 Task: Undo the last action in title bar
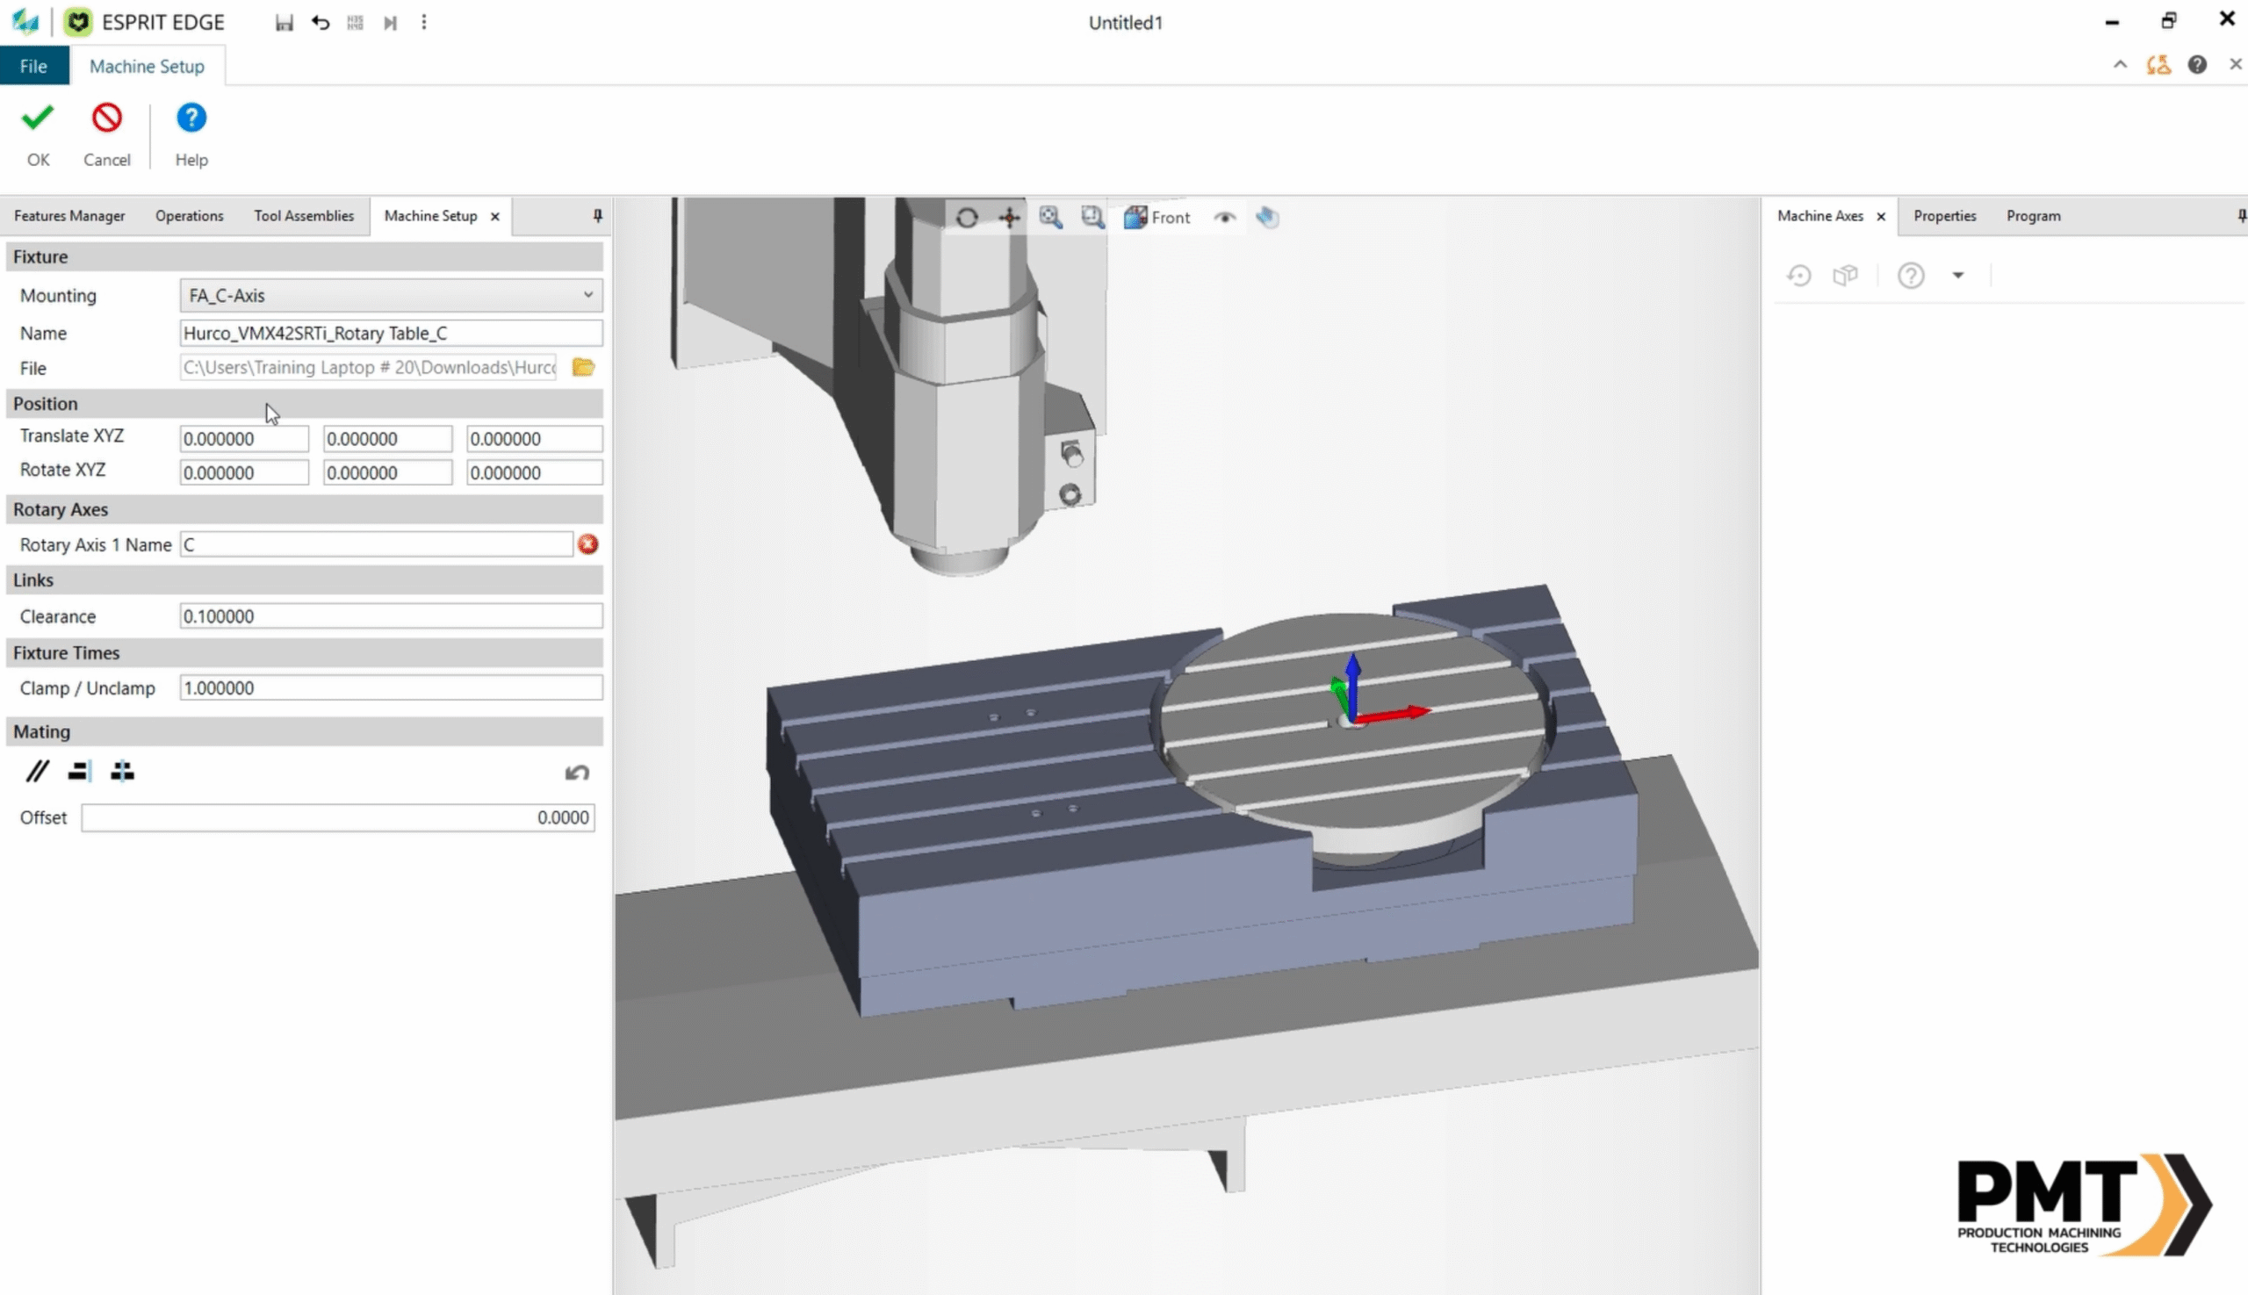tap(321, 22)
